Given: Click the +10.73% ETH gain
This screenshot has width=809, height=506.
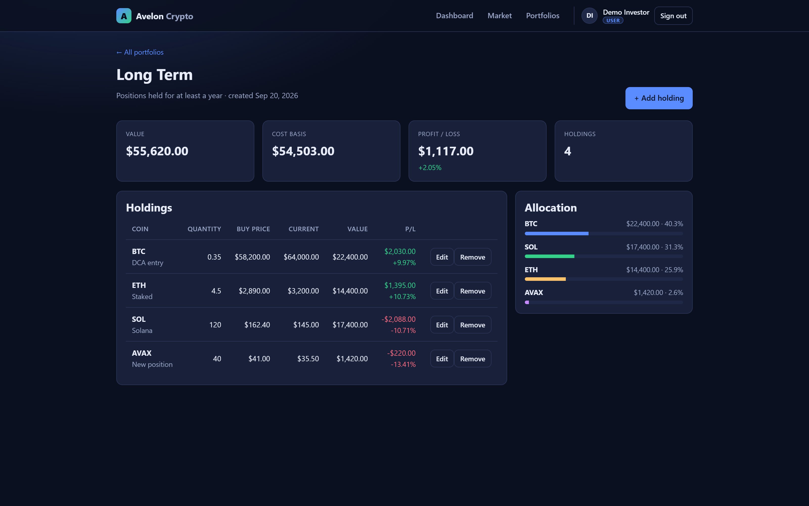Looking at the screenshot, I should [402, 297].
